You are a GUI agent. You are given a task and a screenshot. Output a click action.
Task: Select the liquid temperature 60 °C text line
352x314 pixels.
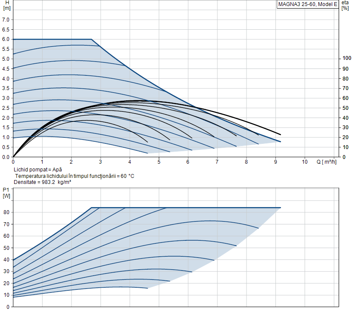[x=74, y=176]
